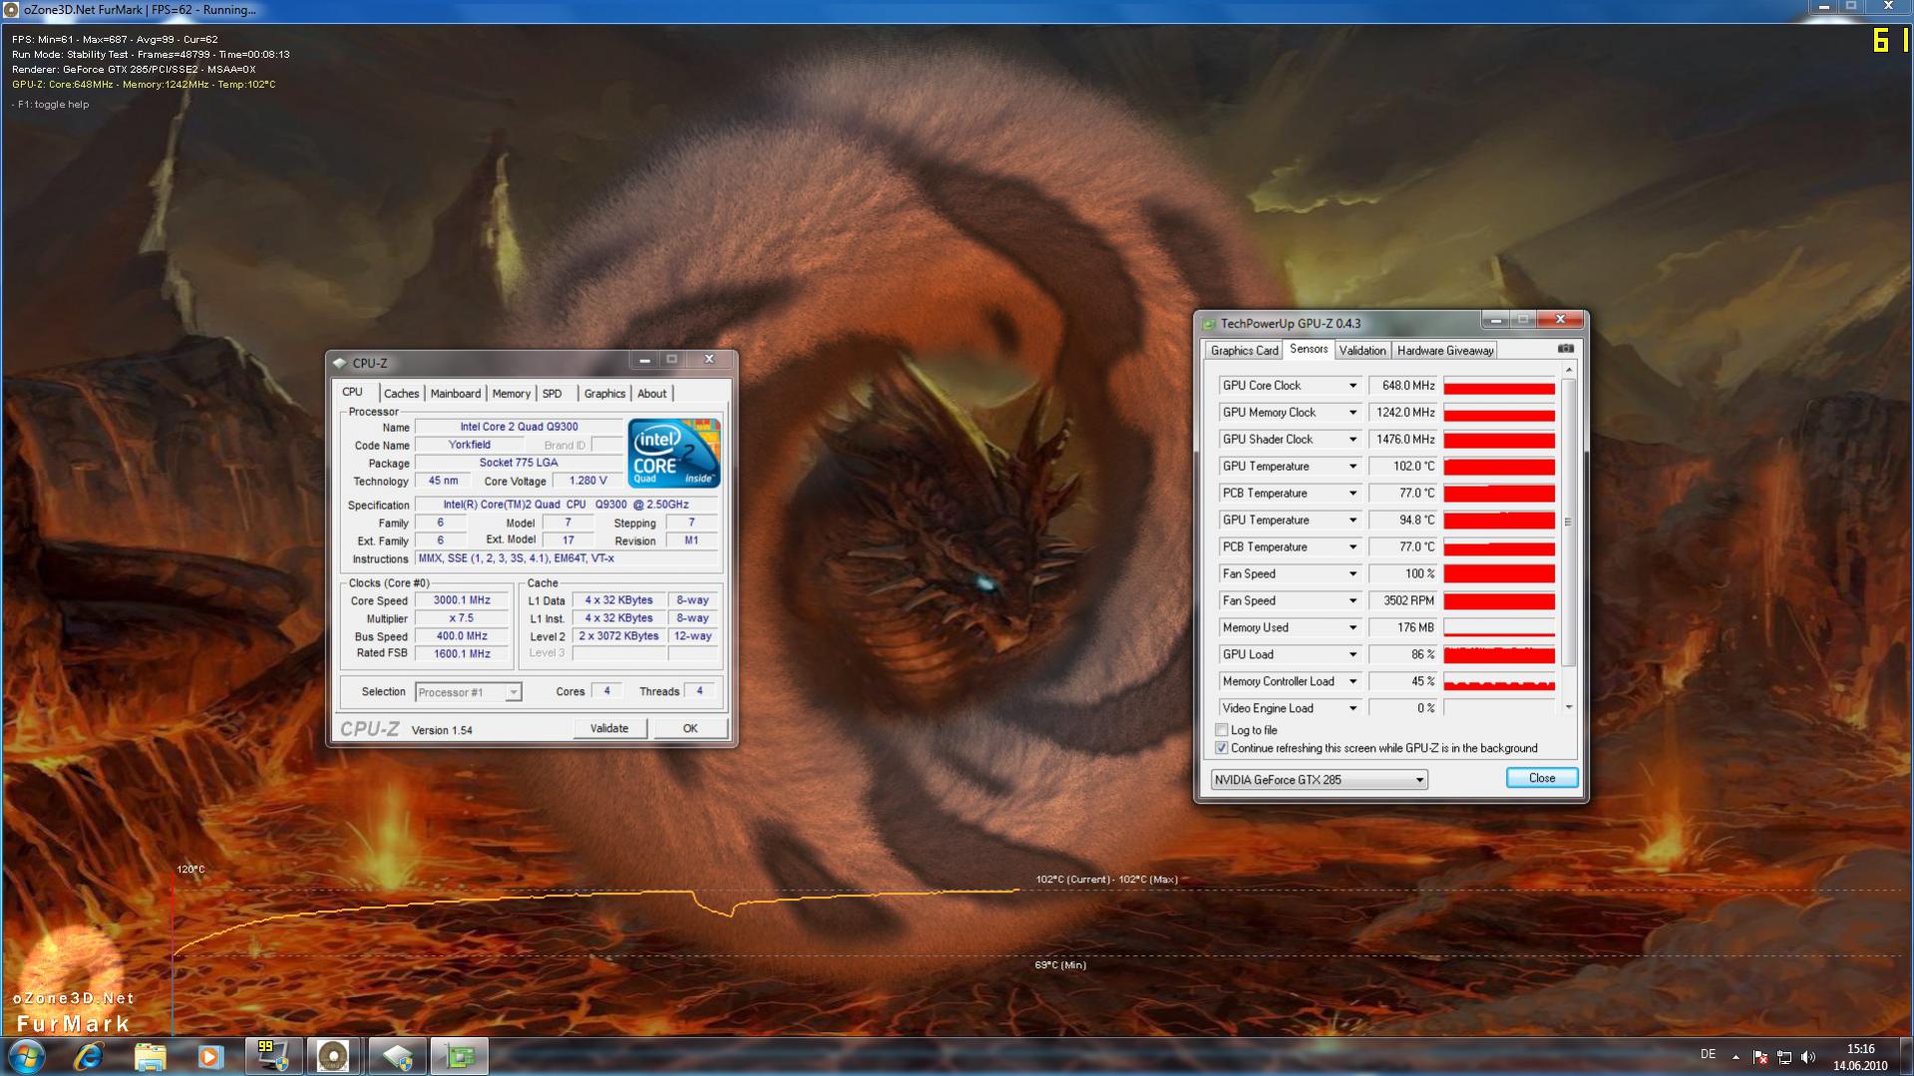Viewport: 1914px width, 1076px height.
Task: Expand GPU Memory Clock sensor dropdown
Action: [1352, 413]
